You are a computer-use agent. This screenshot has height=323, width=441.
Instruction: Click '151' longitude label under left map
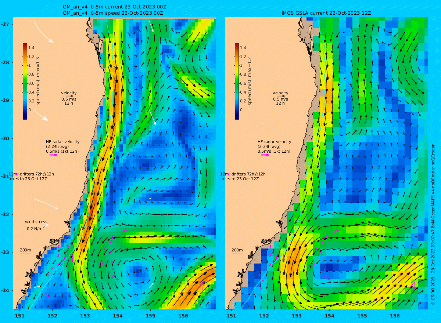[19, 316]
